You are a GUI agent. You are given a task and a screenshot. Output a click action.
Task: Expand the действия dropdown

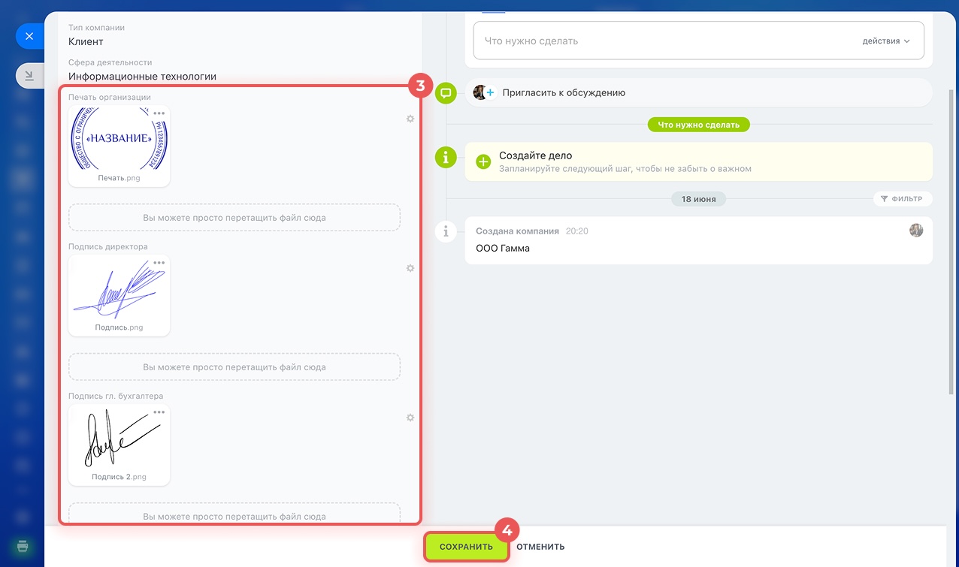click(x=886, y=41)
